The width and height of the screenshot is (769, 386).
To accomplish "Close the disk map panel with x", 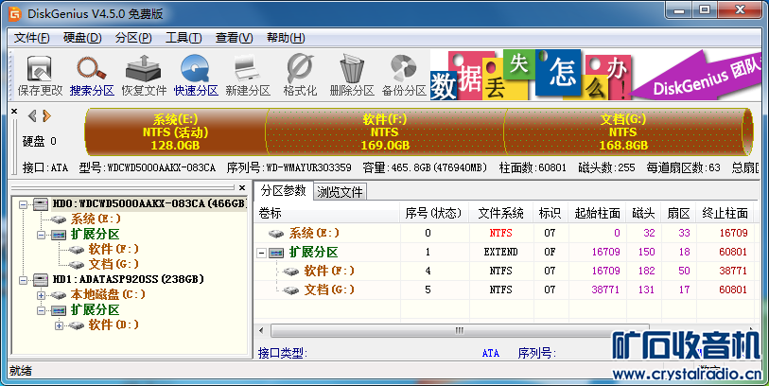I will coord(14,111).
